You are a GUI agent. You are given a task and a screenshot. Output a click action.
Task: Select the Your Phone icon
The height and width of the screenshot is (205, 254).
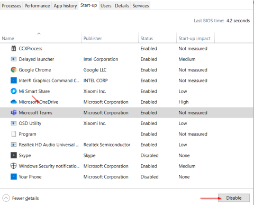coord(14,176)
